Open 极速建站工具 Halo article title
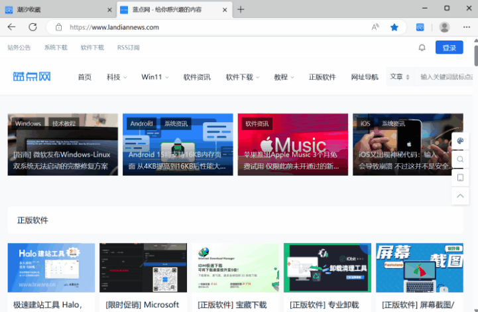This screenshot has height=312, width=478. [48, 305]
